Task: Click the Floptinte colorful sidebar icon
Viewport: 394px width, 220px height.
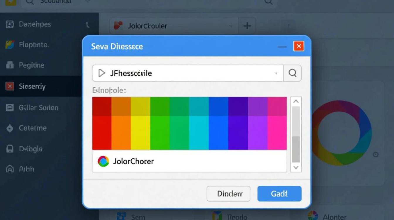Action: [10, 45]
